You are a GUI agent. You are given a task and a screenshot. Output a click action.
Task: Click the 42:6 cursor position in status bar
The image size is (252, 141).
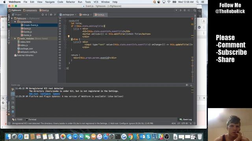174,123
